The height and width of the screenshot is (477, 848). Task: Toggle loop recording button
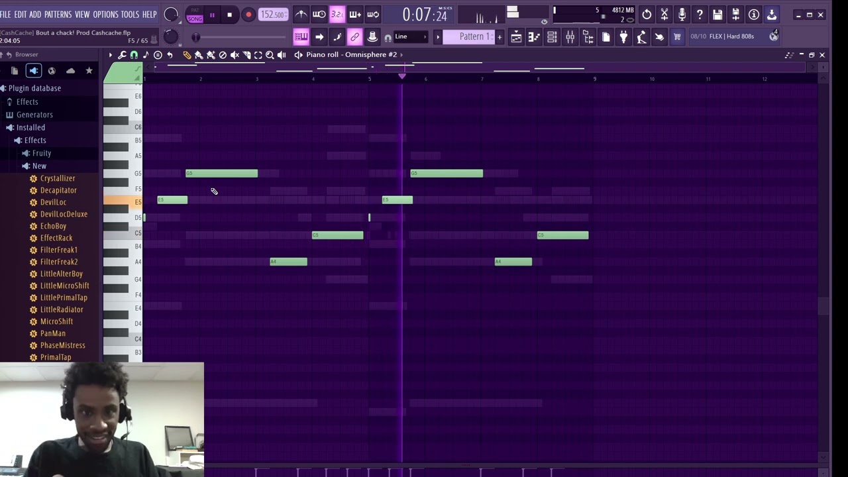[x=373, y=15]
